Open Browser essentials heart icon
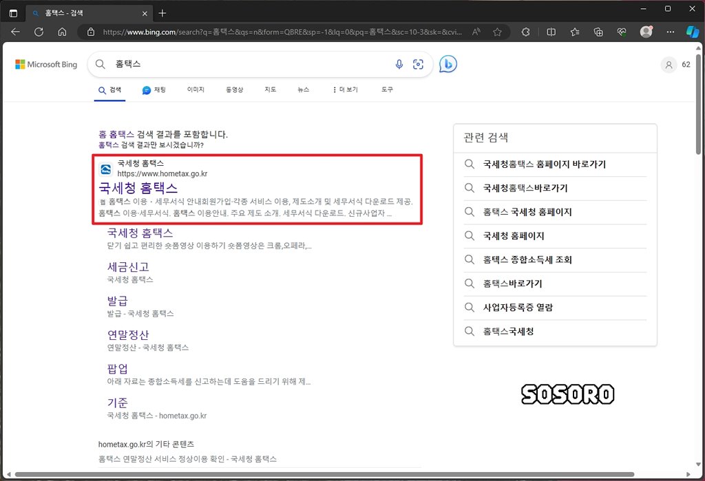 click(622, 32)
